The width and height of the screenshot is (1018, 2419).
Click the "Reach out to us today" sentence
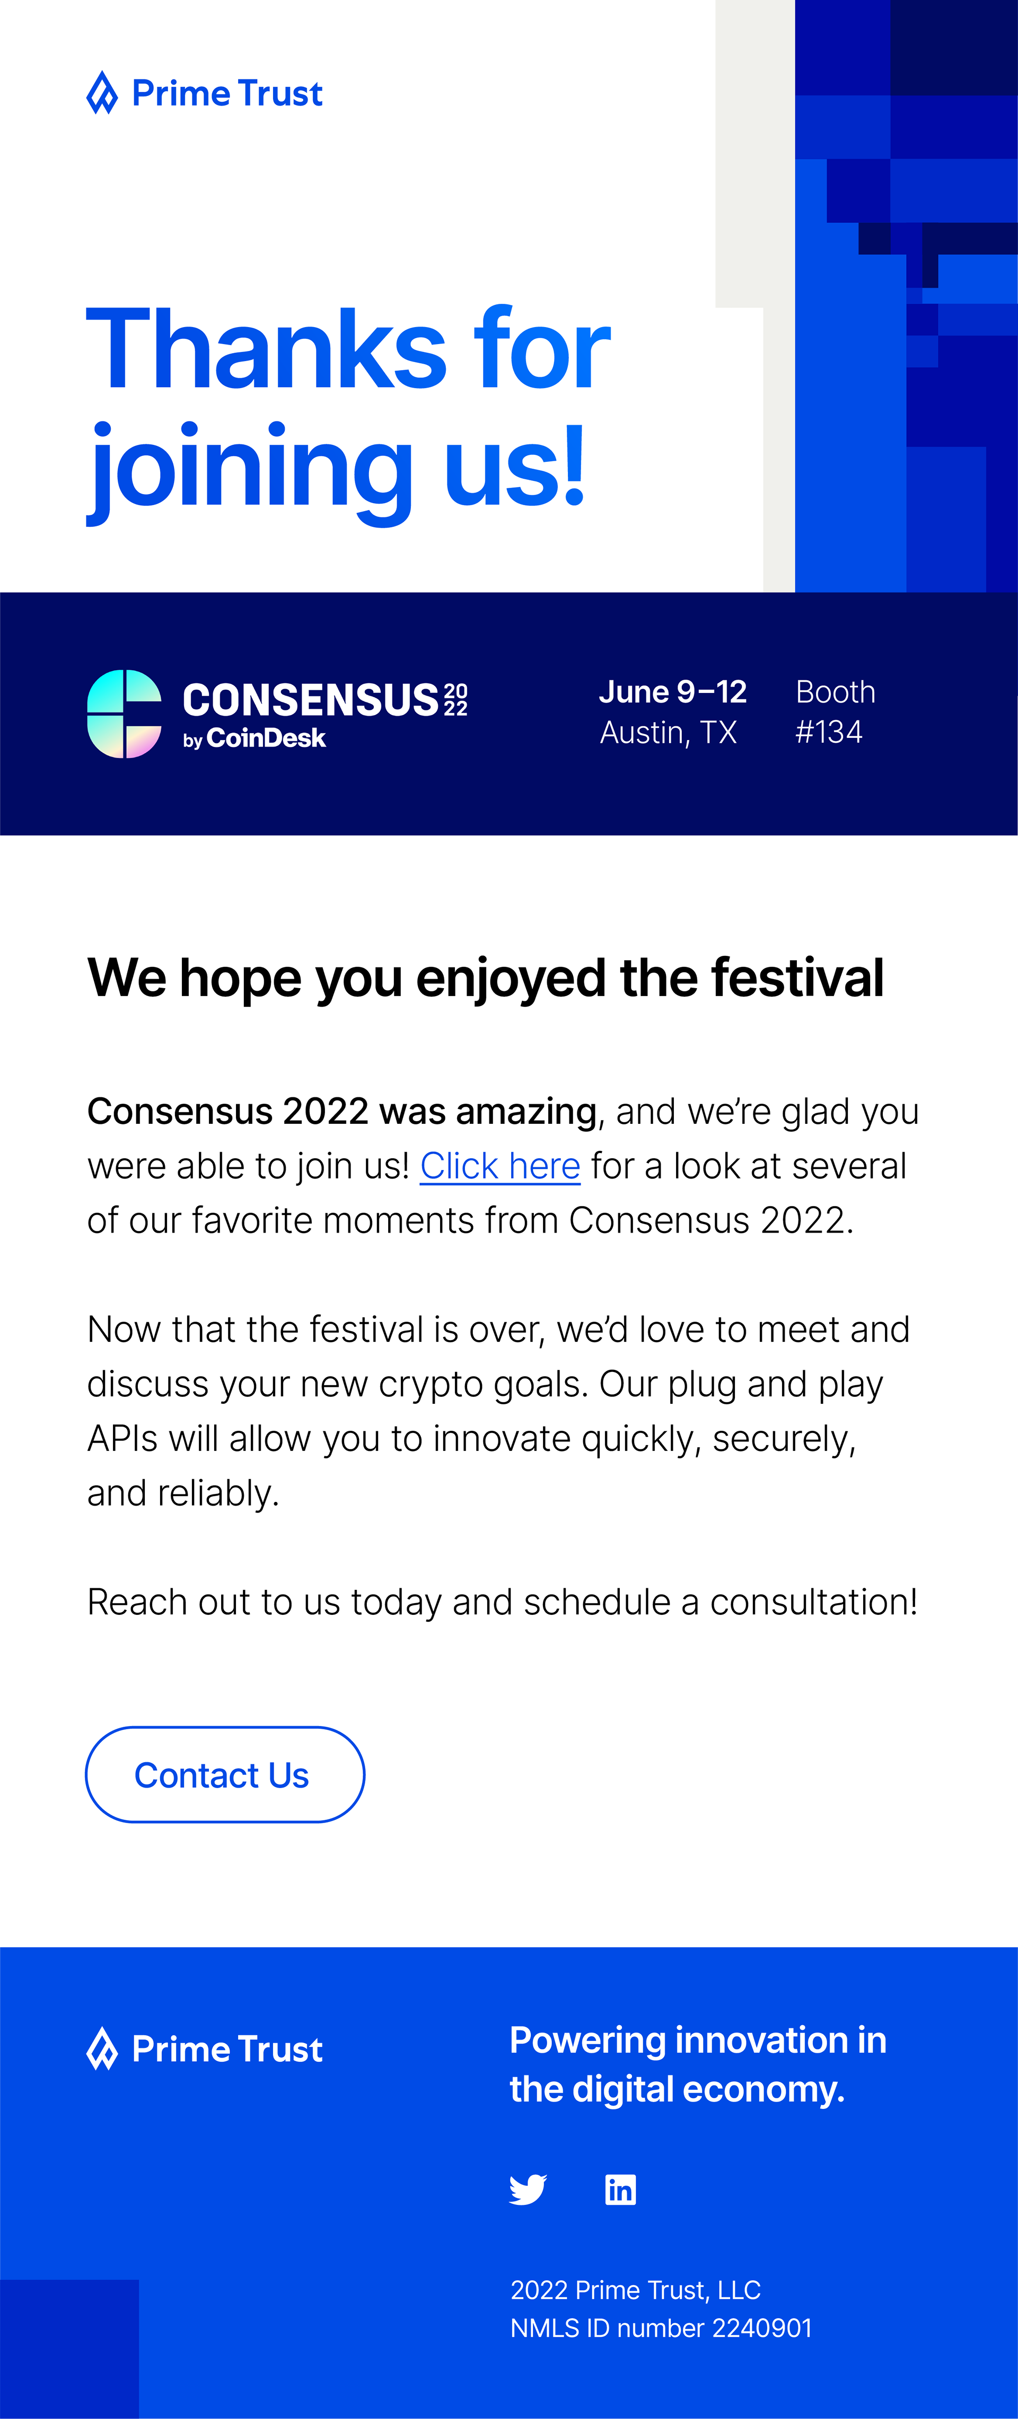coord(503,1602)
